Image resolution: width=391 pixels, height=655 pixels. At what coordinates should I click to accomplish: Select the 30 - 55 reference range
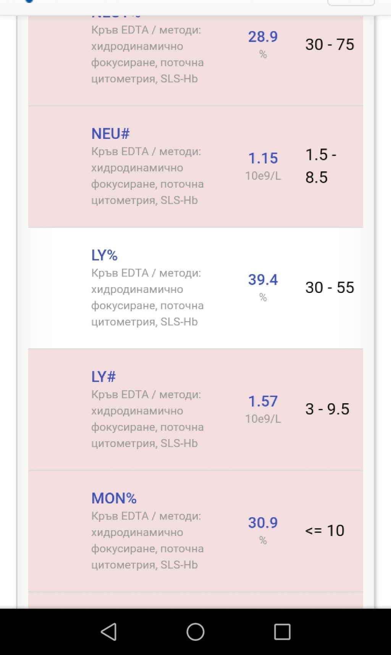330,287
